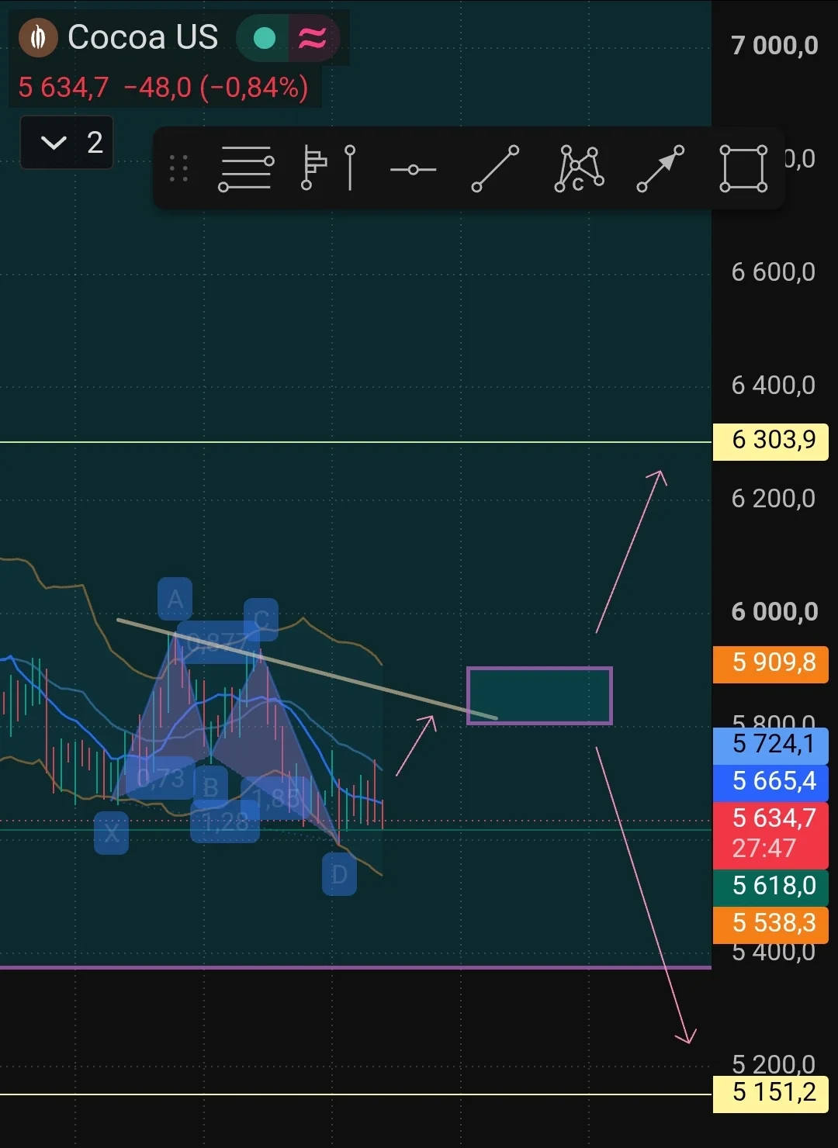This screenshot has height=1148, width=838.
Task: Select the arrow drawing tool
Action: point(660,168)
